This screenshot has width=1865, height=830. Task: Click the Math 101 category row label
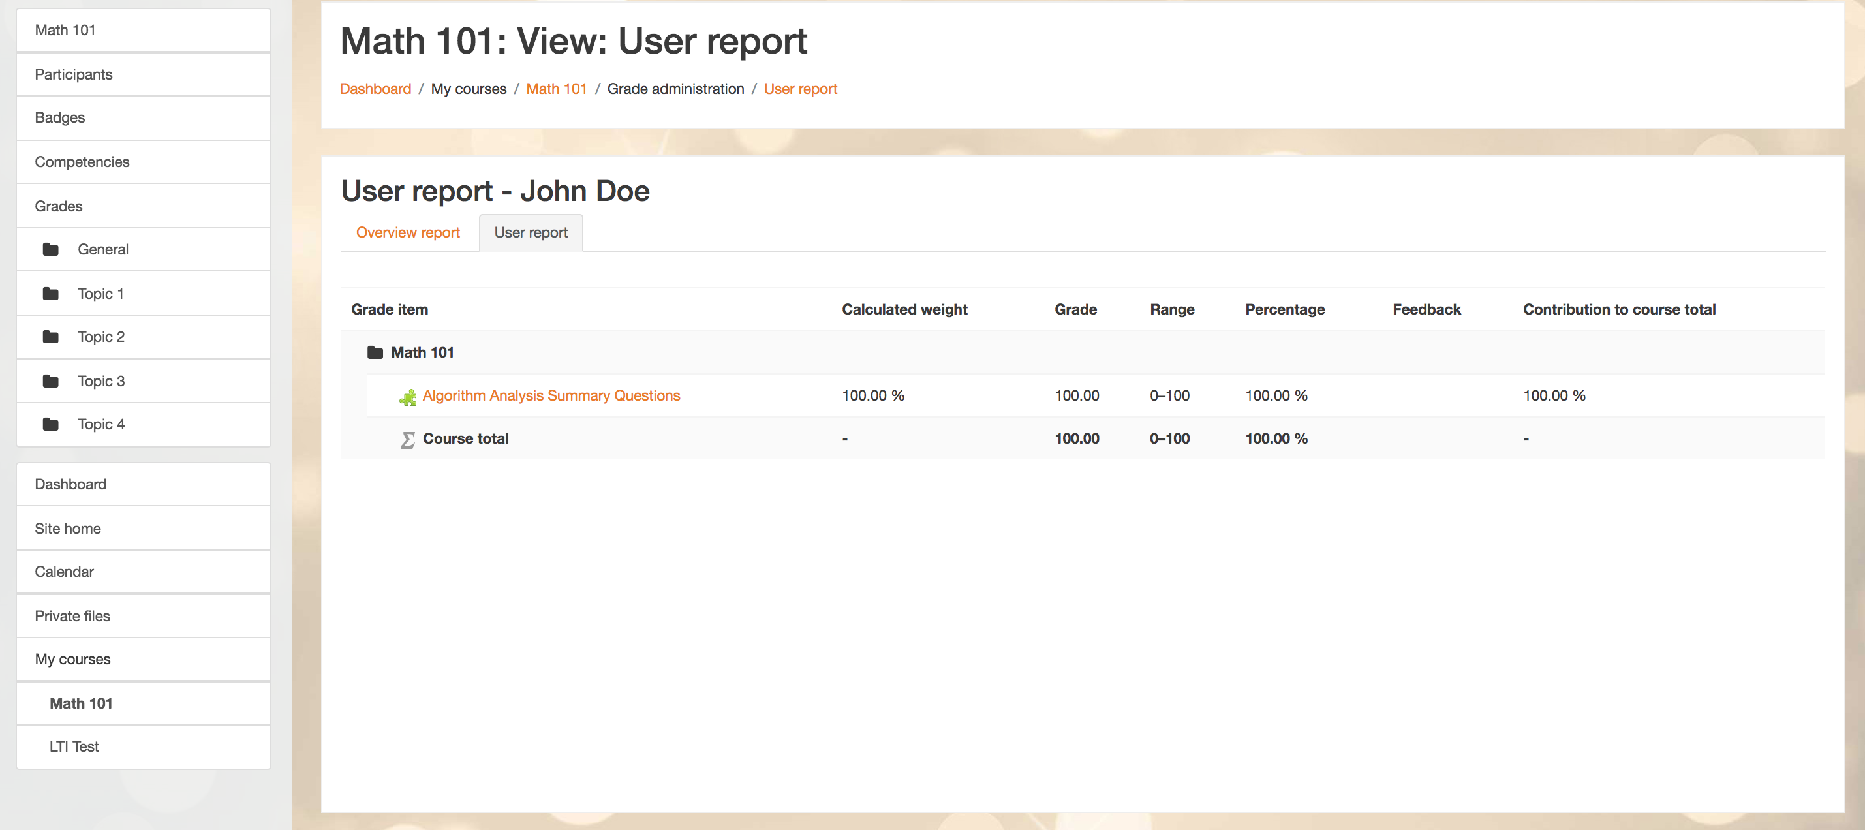(422, 353)
